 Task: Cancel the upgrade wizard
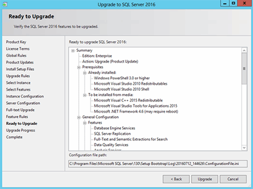pyautogui.click(x=233, y=179)
